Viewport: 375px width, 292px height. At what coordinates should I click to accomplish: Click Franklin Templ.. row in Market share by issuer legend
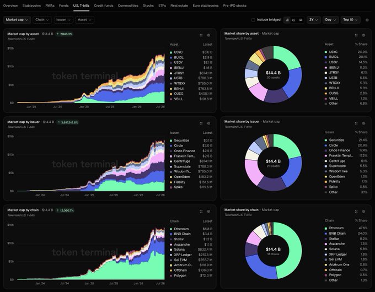tap(346, 155)
